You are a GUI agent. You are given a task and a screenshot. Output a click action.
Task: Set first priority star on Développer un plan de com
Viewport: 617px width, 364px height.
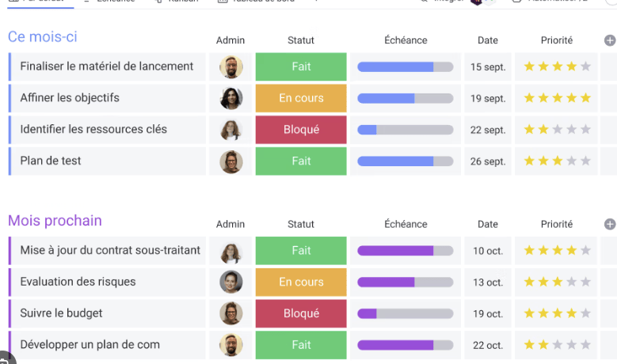pyautogui.click(x=529, y=345)
